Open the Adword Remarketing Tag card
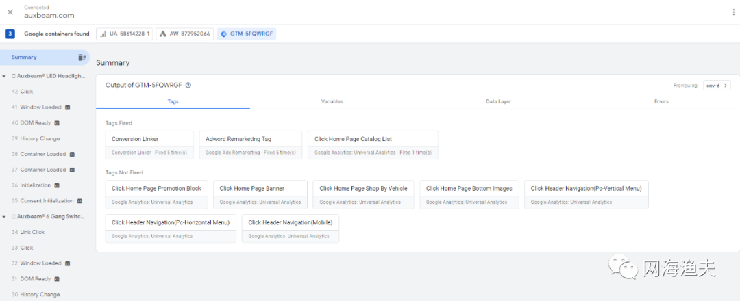This screenshot has width=740, height=301. click(x=251, y=145)
